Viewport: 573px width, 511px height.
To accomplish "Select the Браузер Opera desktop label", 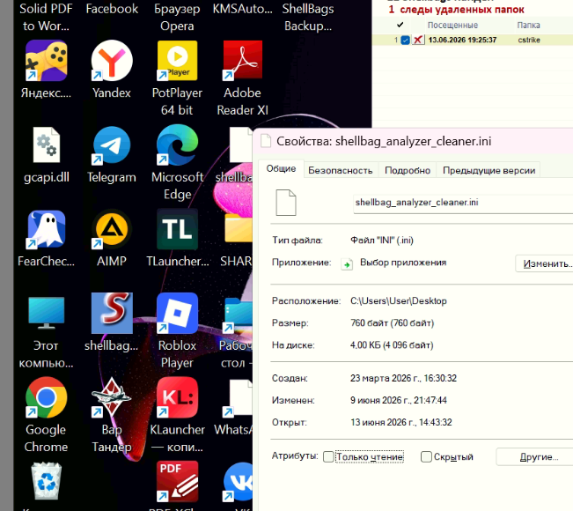I will point(177,18).
